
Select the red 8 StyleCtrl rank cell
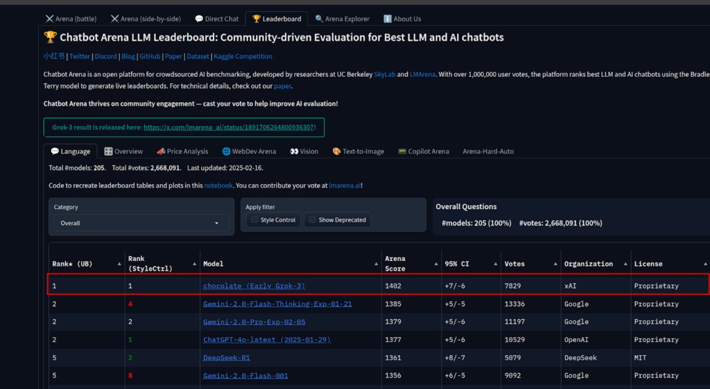coord(162,375)
